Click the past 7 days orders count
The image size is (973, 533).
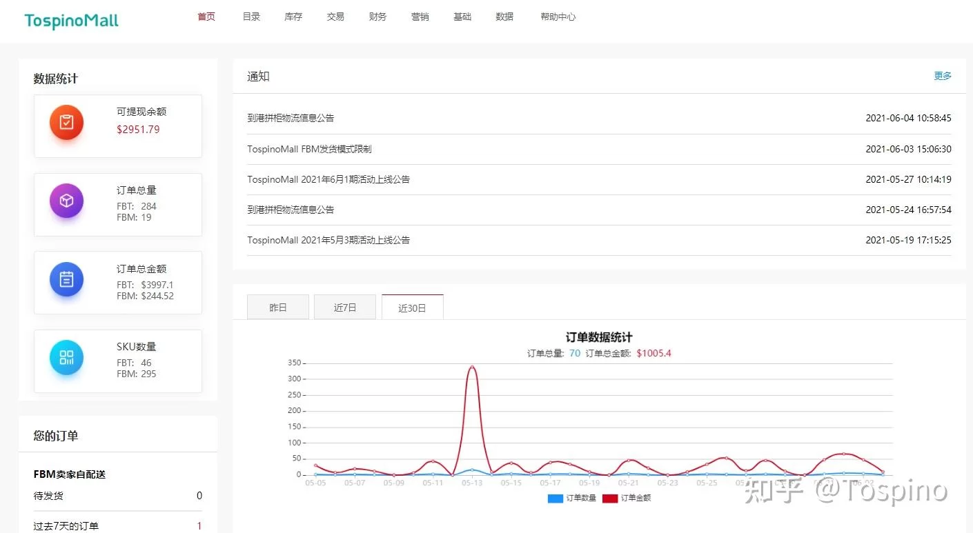point(199,526)
